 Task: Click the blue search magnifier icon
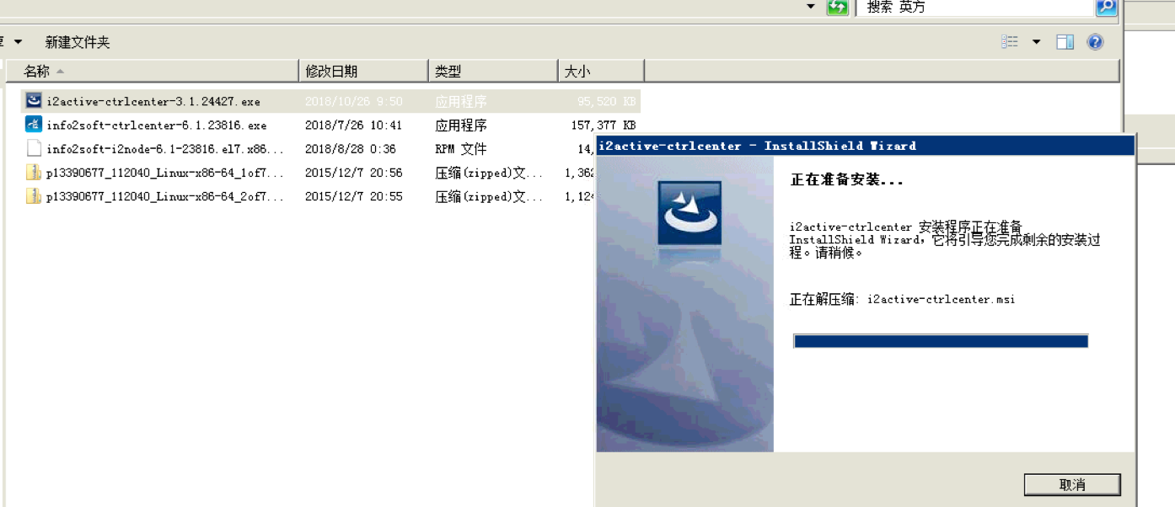pyautogui.click(x=1106, y=7)
